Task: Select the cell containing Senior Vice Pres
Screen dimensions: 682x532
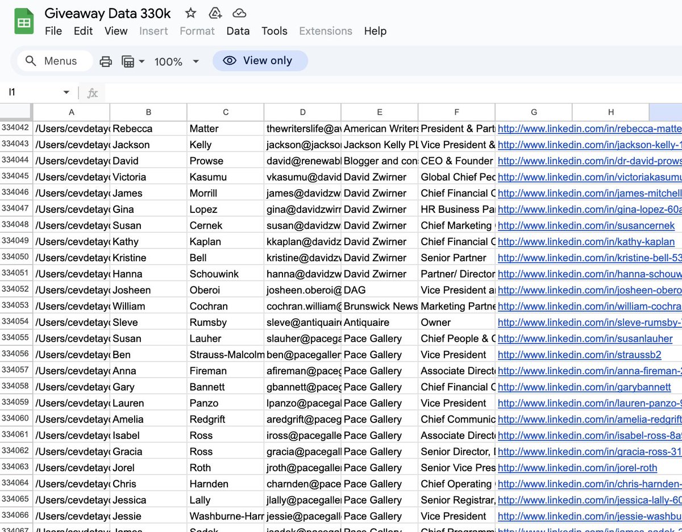Action: point(456,467)
